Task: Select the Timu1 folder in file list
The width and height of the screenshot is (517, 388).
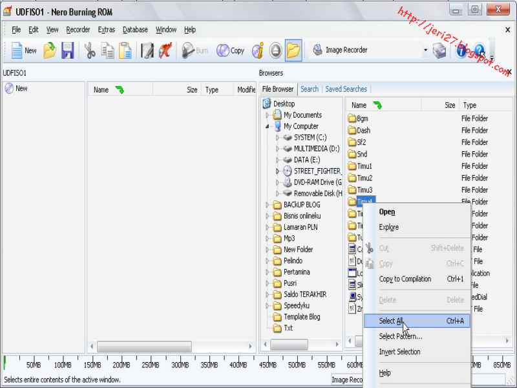Action: 360,166
